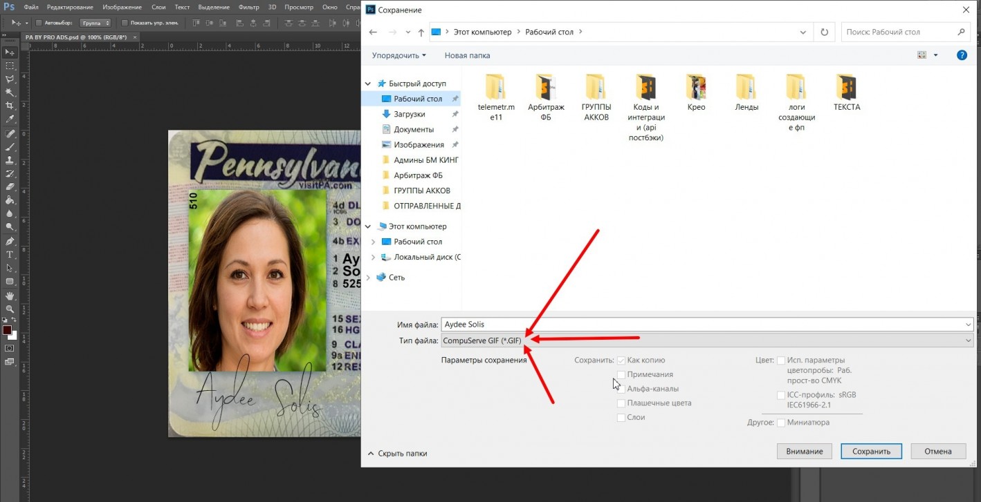Select the Hand tool
981x502 pixels.
[10, 296]
